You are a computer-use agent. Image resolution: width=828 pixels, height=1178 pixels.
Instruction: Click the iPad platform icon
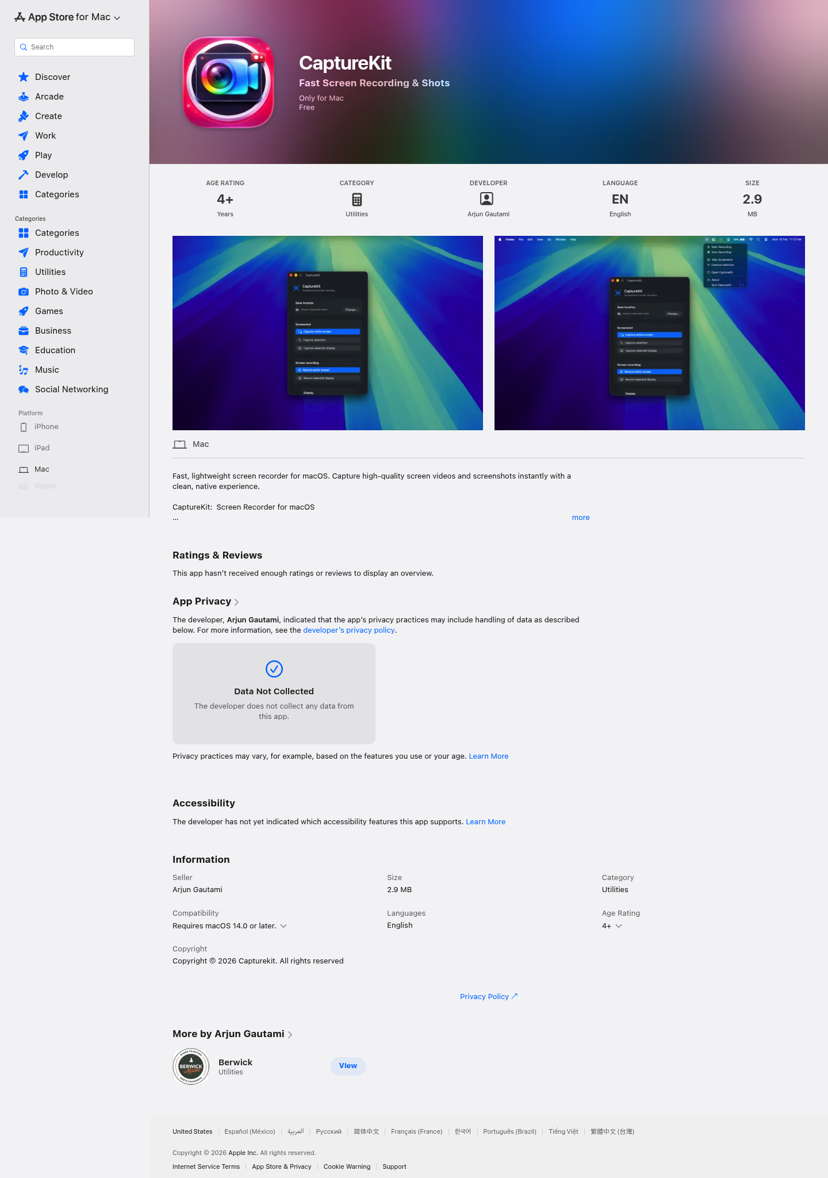click(24, 449)
